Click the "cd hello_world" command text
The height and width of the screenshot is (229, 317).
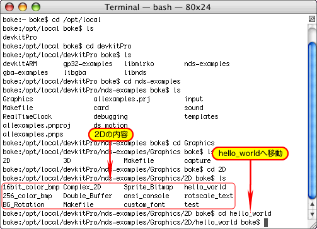point(245,214)
